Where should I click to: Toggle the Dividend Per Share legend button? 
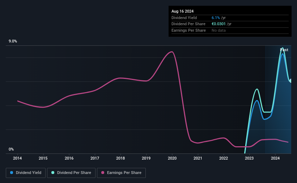(x=71, y=173)
